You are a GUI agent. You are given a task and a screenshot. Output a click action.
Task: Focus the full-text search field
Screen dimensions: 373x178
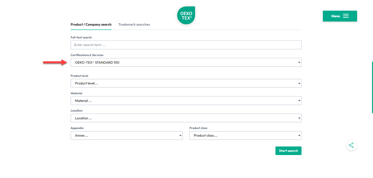pos(186,45)
